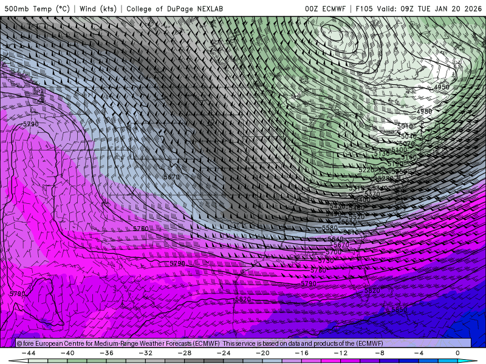Click the "F105 Valid: 09Z TUE JAN 20 2026" text
Image resolution: width=486 pixels, height=364 pixels.
[419, 8]
